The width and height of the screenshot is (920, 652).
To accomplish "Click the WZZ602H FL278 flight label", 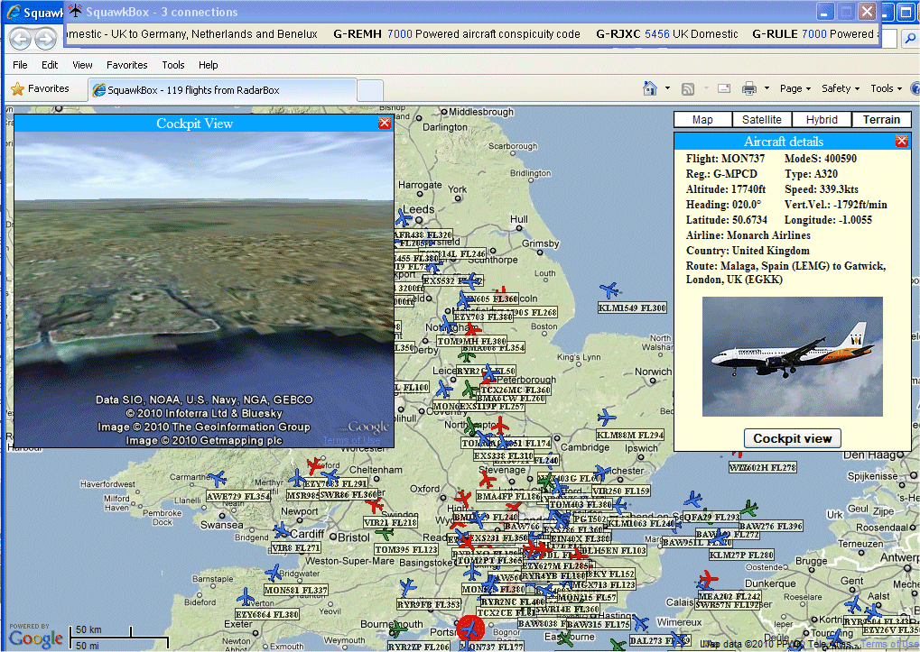I will pos(763,467).
